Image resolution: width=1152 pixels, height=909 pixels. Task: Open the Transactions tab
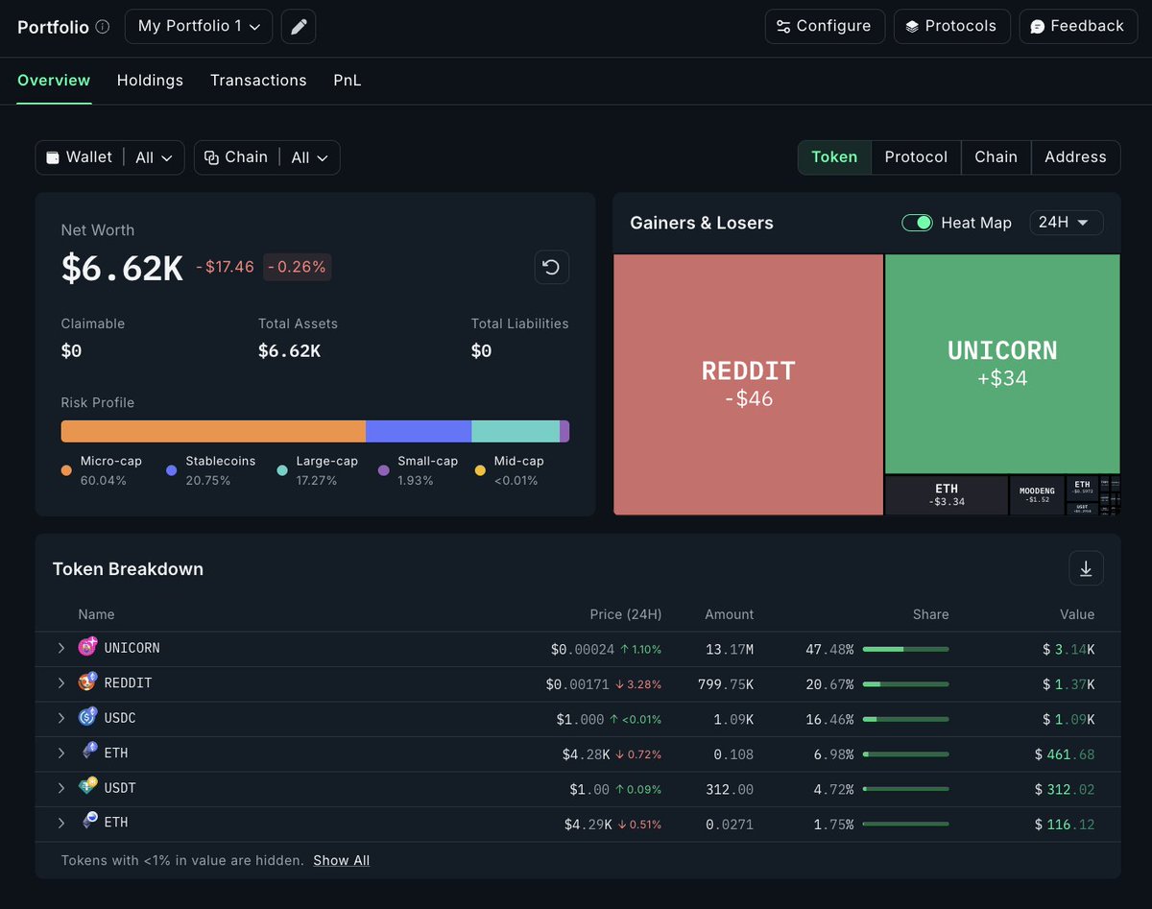pyautogui.click(x=258, y=81)
